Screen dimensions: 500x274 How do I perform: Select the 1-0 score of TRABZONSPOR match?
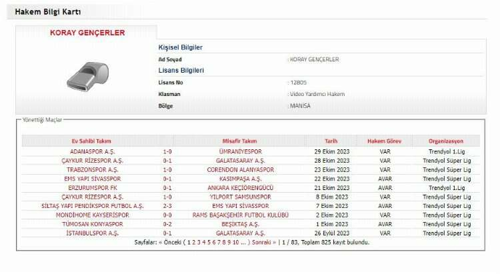(167, 169)
